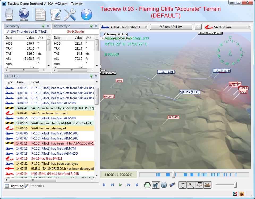
Task: Click the rewind playback button
Action: click(112, 185)
